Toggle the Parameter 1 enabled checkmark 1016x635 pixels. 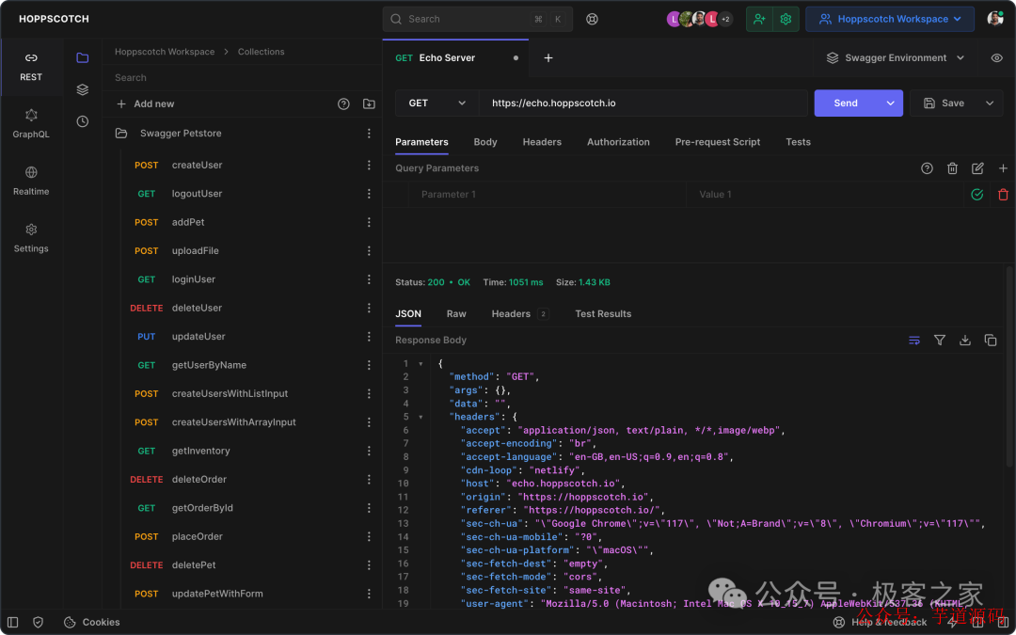coord(977,195)
